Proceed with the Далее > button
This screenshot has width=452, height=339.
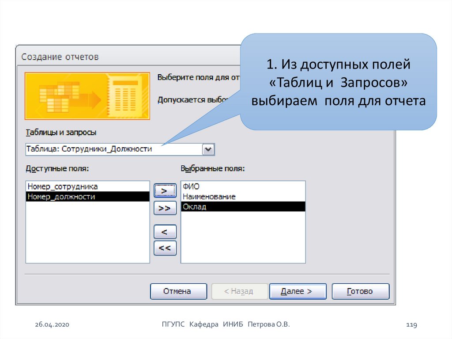298,291
